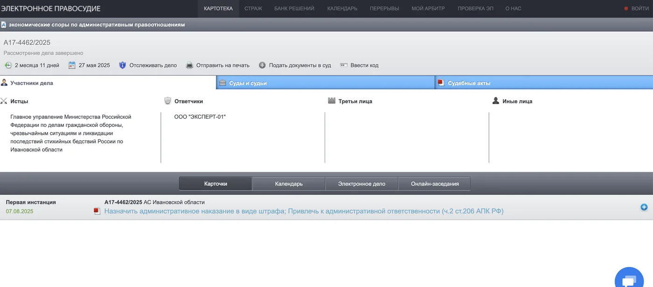The height and width of the screenshot is (287, 653).
Task: Click the crossed swords icon by Истцы
Action: [x=4, y=101]
